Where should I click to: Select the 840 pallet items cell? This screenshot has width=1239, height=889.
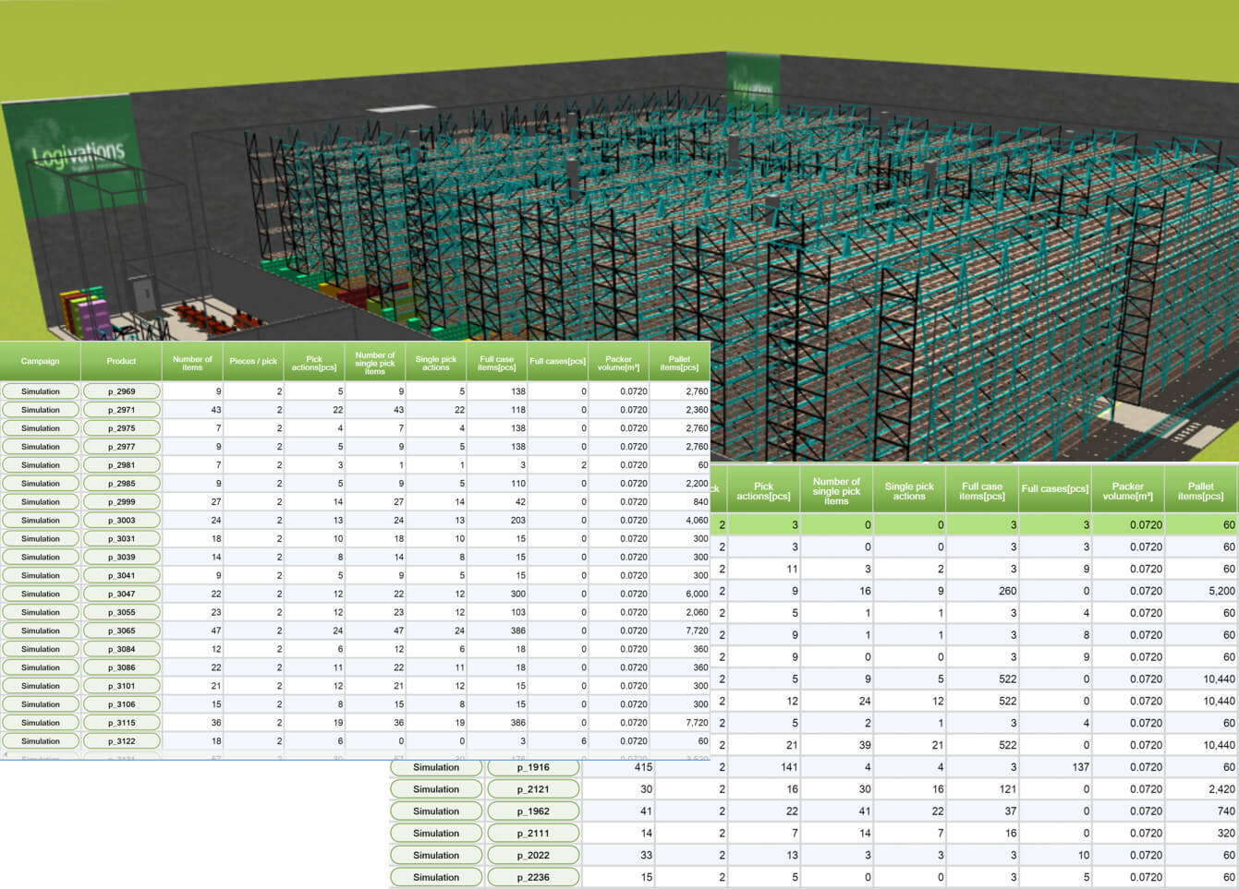point(679,502)
